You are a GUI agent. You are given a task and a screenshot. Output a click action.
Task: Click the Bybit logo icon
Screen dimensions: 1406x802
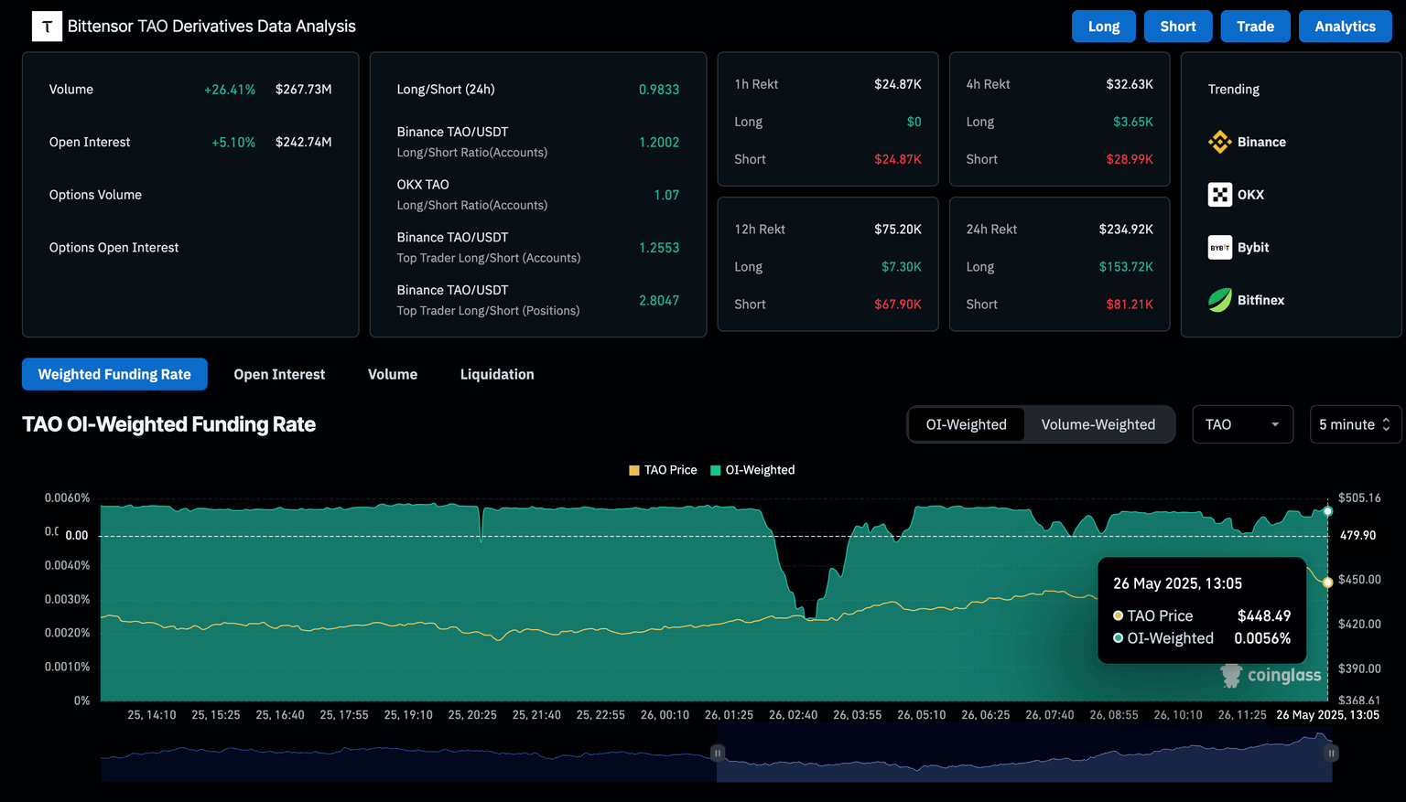(x=1219, y=248)
